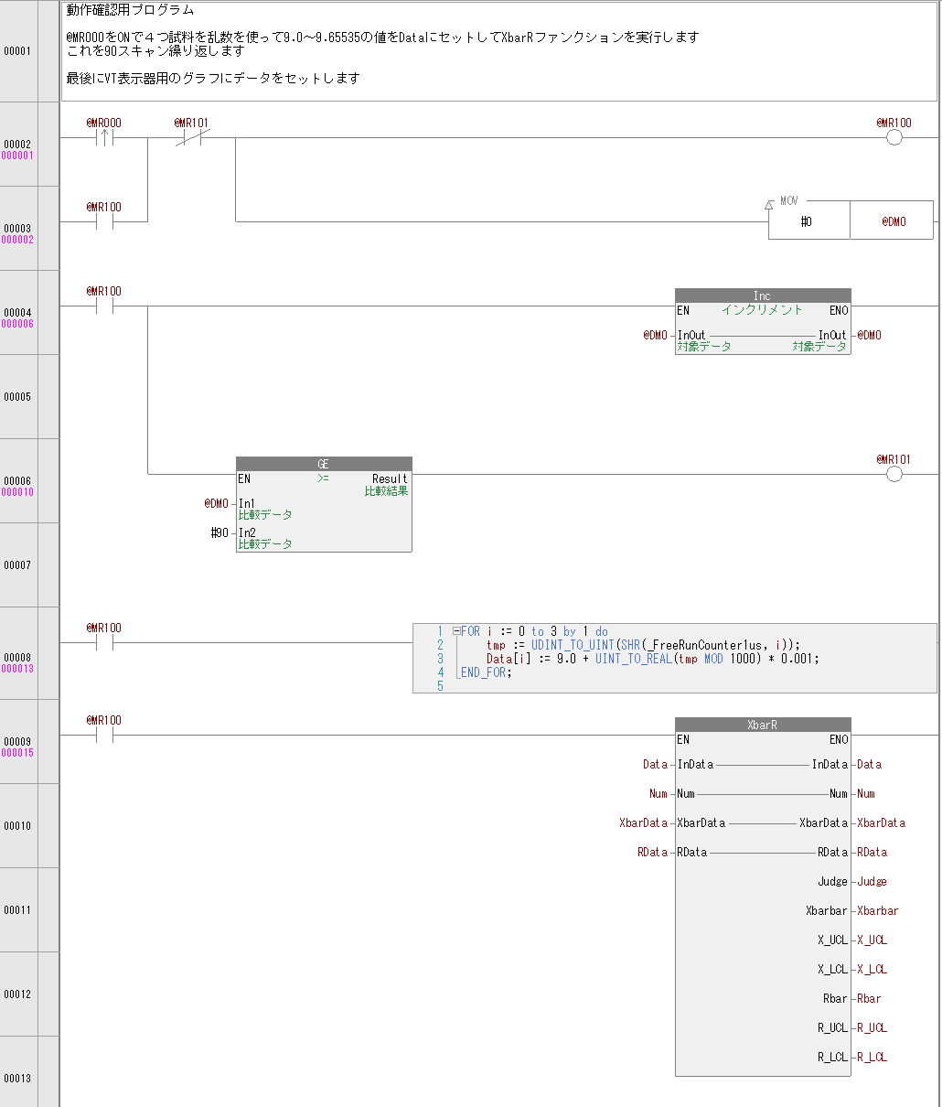Click the GE function block title
The height and width of the screenshot is (1107, 942).
click(x=323, y=464)
